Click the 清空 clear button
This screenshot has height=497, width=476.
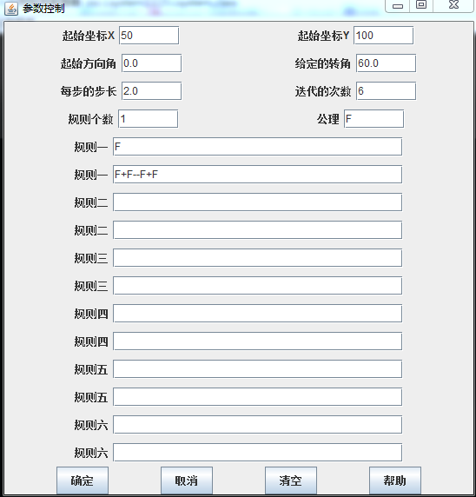coord(291,480)
